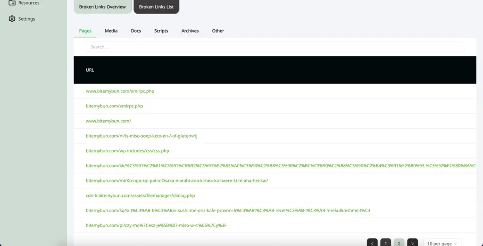Click the Settings gear icon

pos(12,19)
